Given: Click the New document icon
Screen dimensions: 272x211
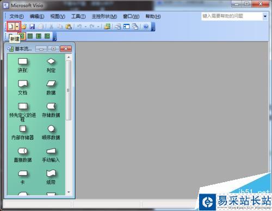Looking at the screenshot, I should tap(11, 27).
